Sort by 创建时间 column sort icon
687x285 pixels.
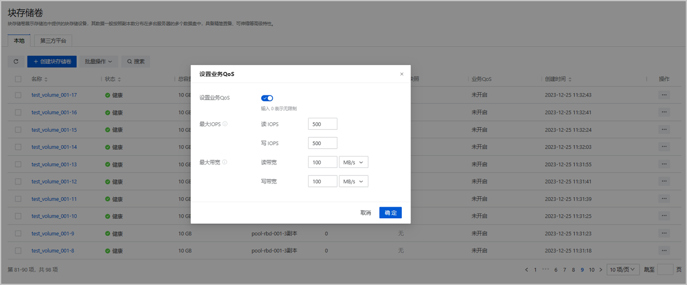[570, 79]
